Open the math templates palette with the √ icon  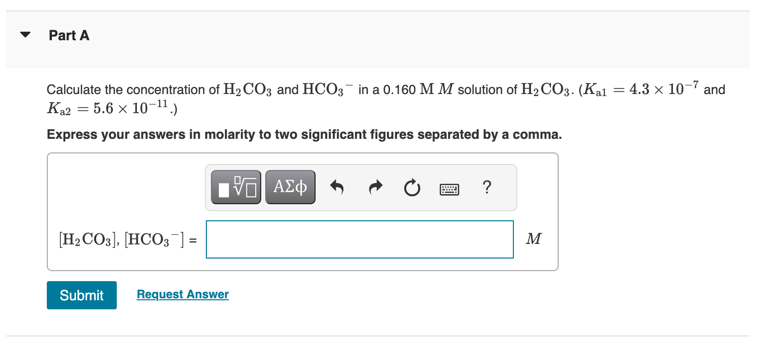coord(235,187)
